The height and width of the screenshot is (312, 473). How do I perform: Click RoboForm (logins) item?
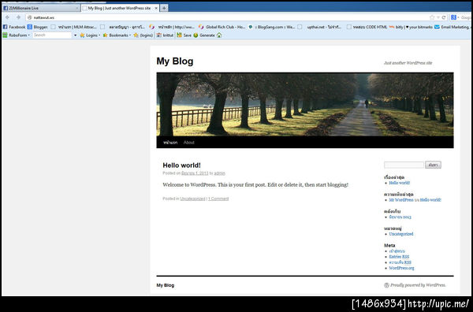(143, 35)
